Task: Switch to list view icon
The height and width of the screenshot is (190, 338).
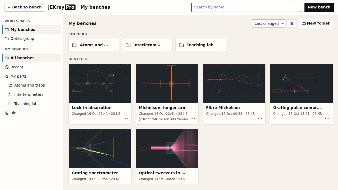Action: tap(292, 23)
